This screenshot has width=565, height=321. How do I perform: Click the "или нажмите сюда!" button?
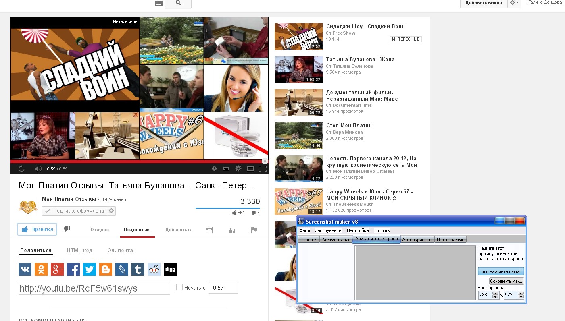click(501, 271)
